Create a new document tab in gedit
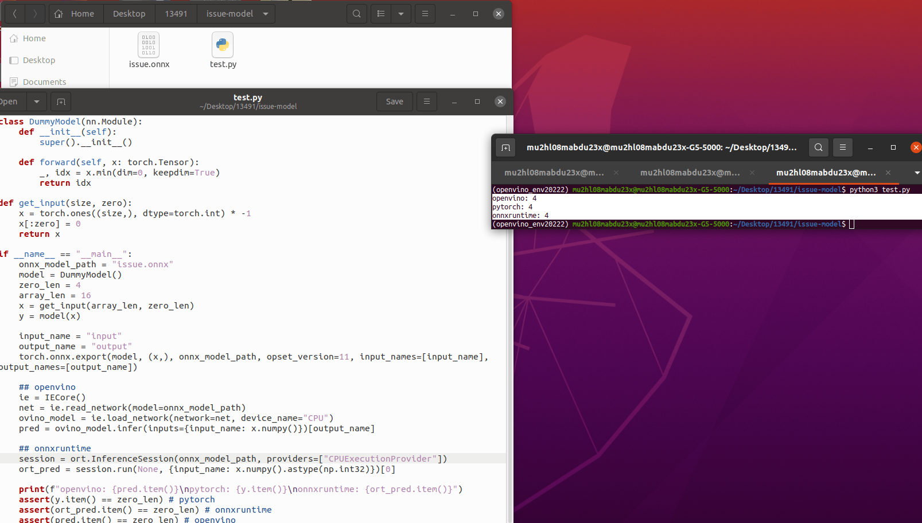Viewport: 922px width, 523px height. point(61,102)
